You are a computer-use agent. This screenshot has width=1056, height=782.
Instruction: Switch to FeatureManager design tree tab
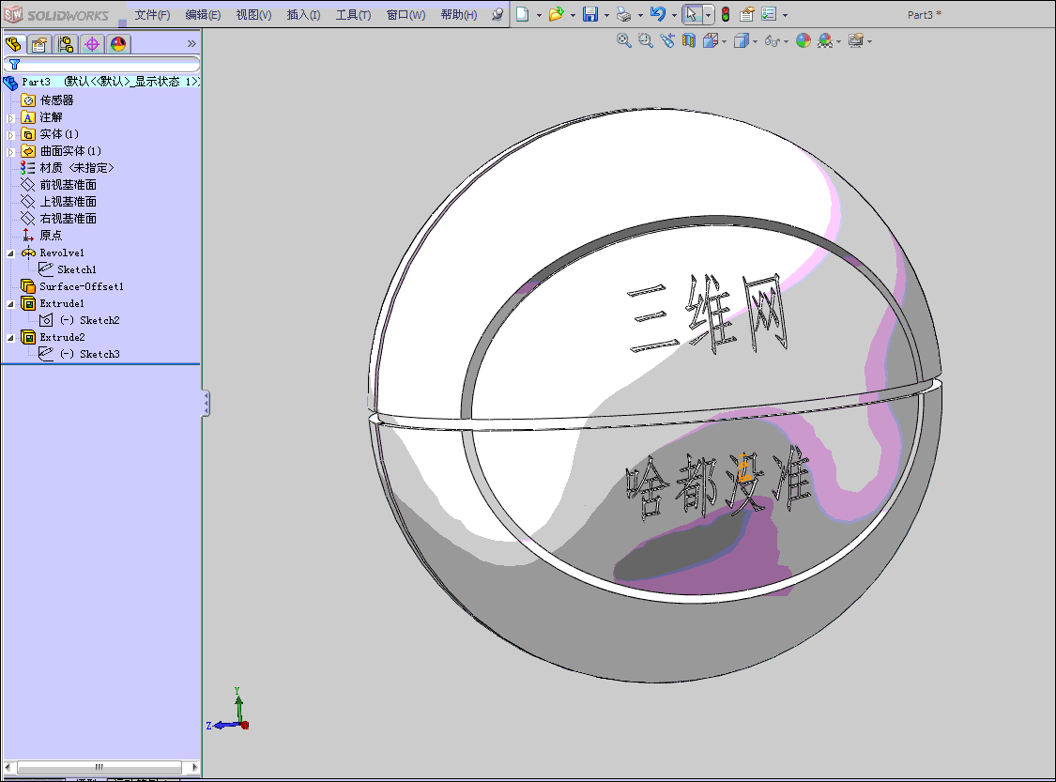13,44
